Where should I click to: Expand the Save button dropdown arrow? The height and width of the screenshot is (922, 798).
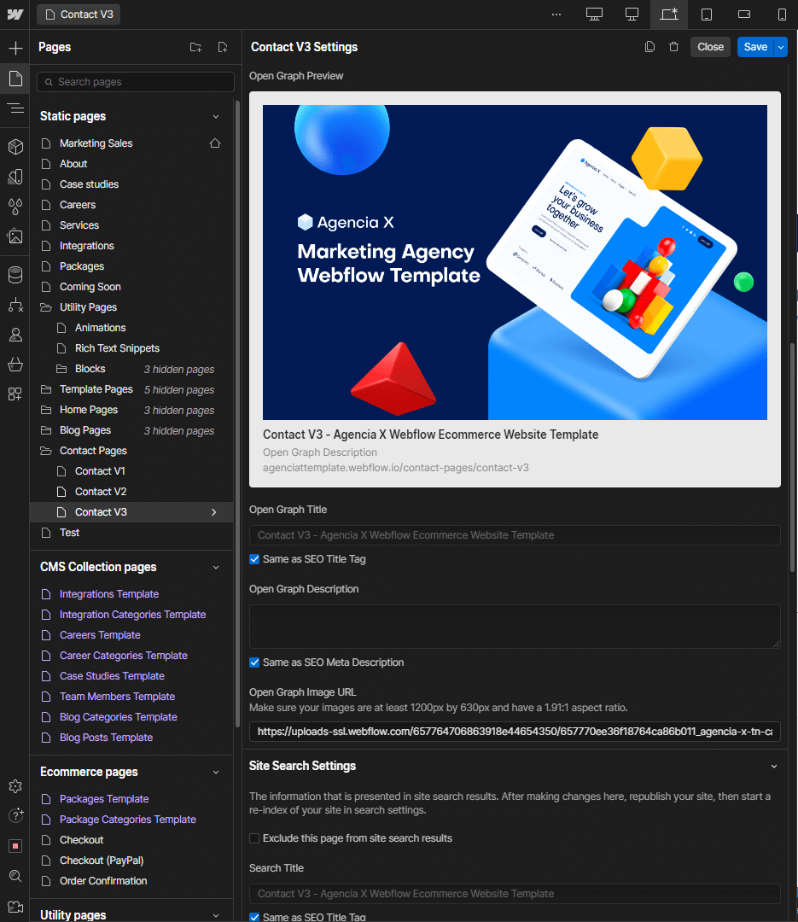779,47
